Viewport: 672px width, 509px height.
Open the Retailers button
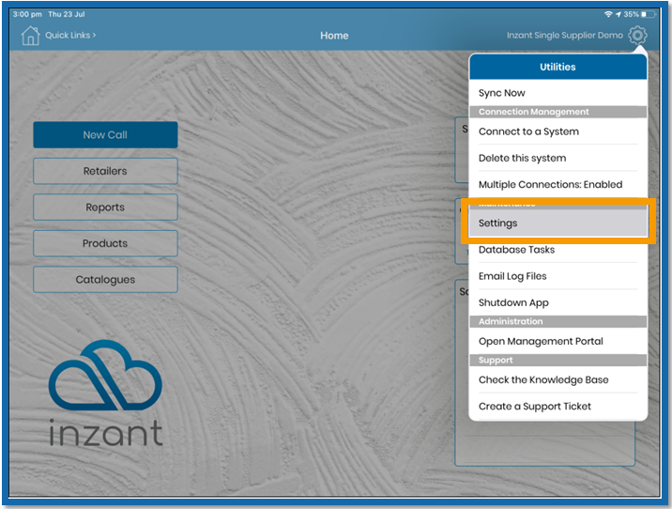pyautogui.click(x=105, y=171)
